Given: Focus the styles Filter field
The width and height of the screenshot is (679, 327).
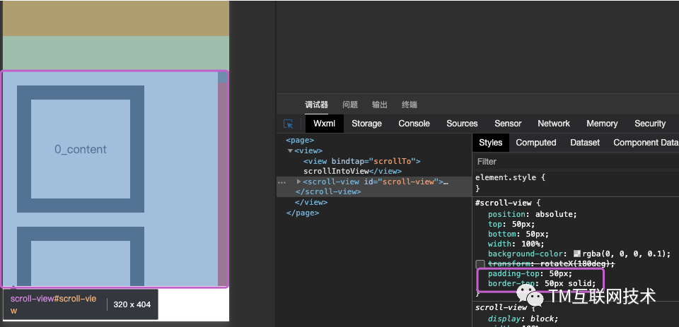Looking at the screenshot, I should (x=575, y=161).
